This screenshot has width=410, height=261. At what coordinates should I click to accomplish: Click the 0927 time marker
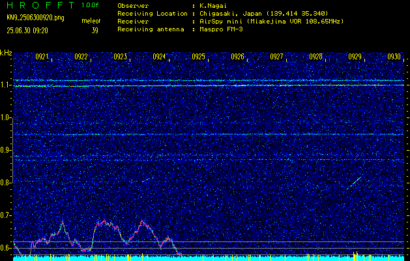(276, 57)
